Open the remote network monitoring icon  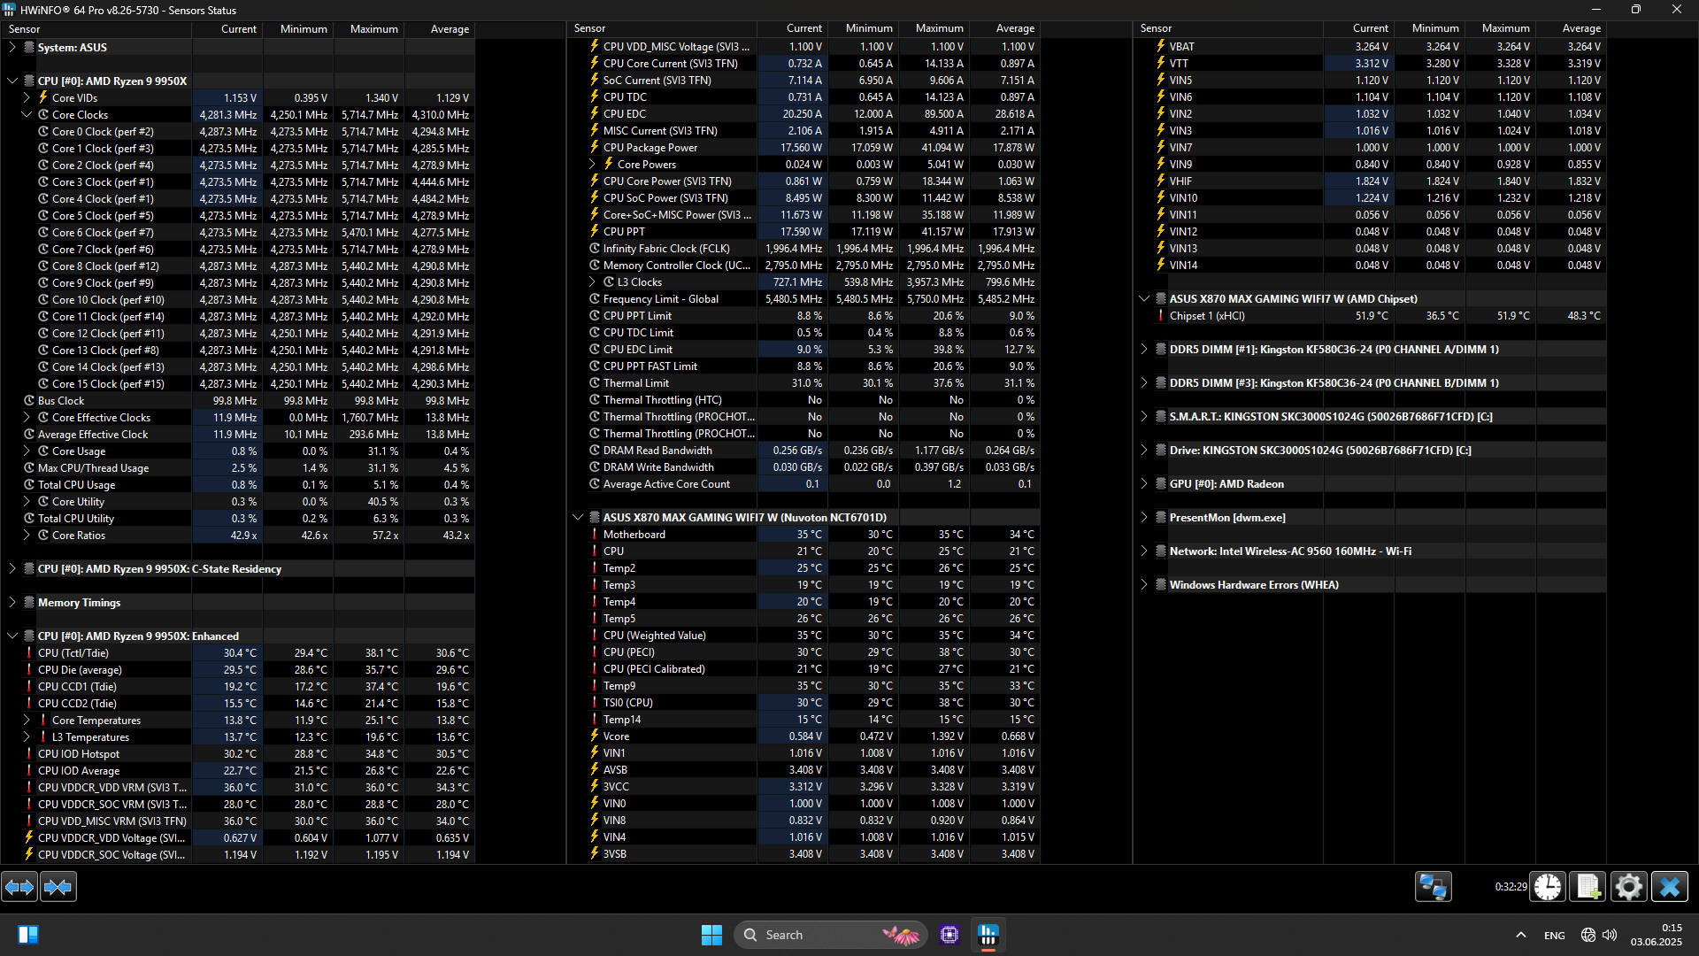[1433, 886]
